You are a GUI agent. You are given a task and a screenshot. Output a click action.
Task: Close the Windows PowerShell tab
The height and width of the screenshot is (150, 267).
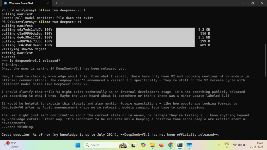(47, 3)
